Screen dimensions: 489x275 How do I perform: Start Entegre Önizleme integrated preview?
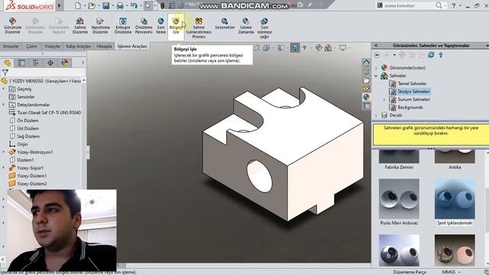pyautogui.click(x=122, y=25)
